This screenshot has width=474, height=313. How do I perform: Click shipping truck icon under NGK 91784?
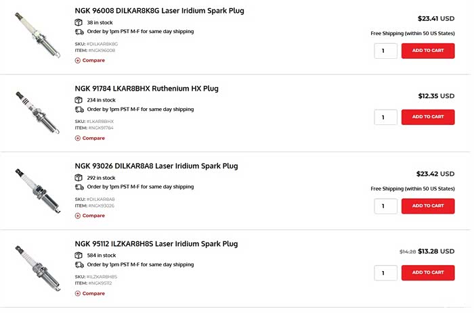pyautogui.click(x=79, y=110)
